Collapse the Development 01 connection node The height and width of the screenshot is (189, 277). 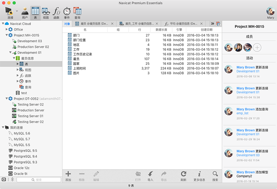(x=10, y=52)
